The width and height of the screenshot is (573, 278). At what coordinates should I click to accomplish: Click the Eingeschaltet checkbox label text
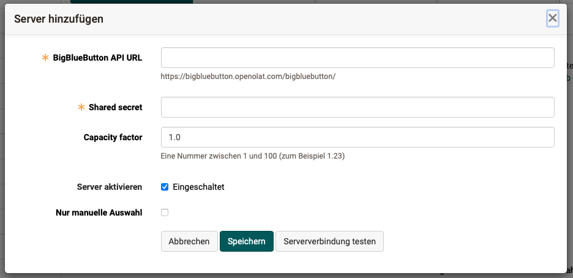pyautogui.click(x=198, y=187)
